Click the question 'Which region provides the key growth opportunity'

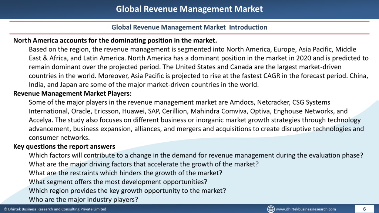[x=127, y=191]
